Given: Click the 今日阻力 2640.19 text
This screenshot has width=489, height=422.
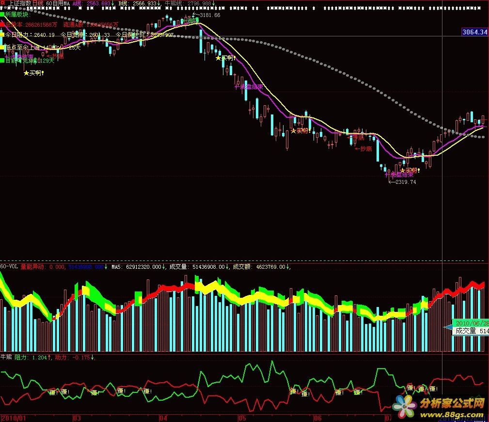Looking at the screenshot, I should 30,35.
